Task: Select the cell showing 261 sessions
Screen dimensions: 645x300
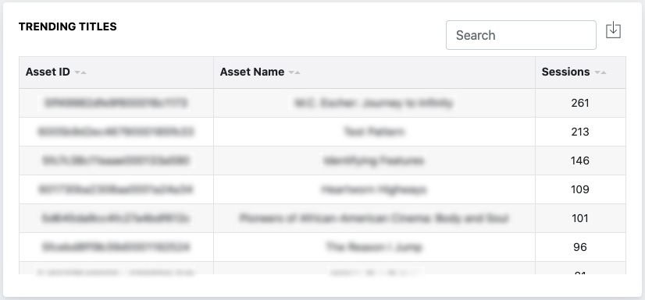Action: coord(580,103)
